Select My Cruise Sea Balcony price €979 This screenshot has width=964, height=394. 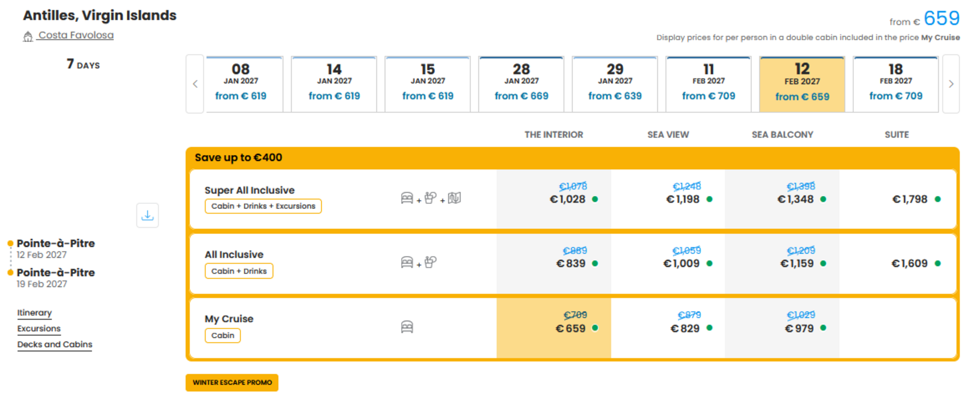[799, 328]
